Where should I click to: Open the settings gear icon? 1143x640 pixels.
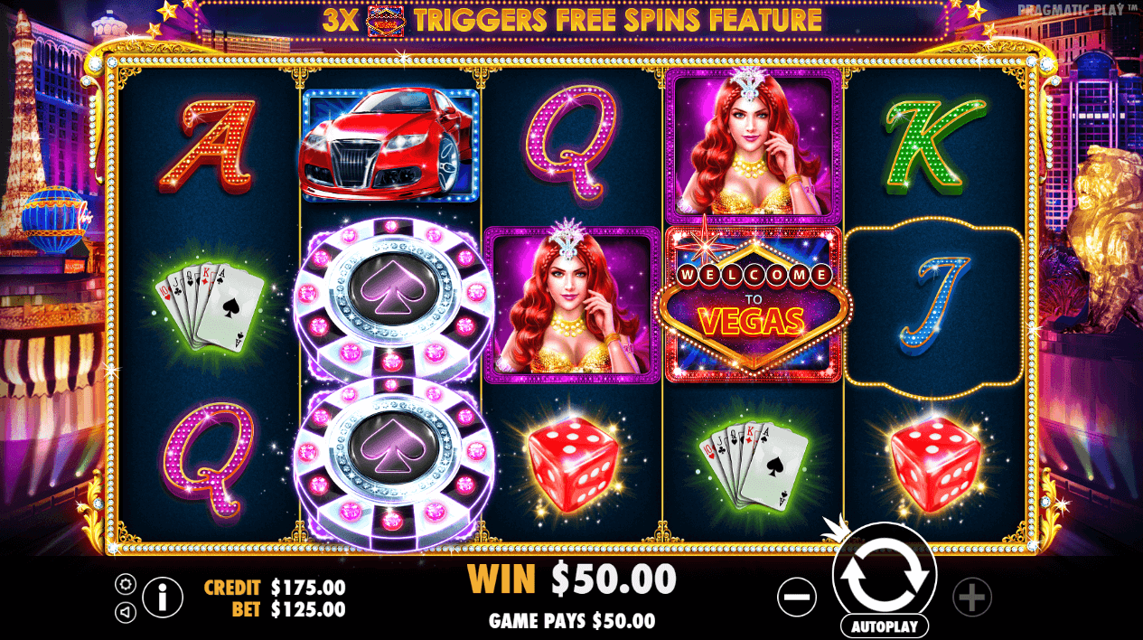(x=126, y=584)
